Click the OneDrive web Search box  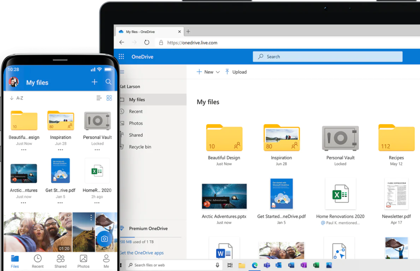click(328, 57)
